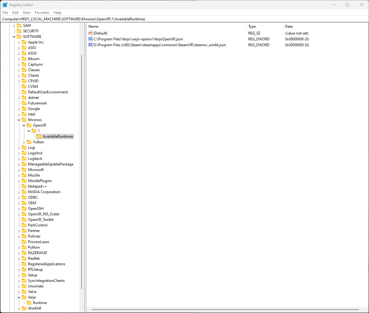Viewport: 369px width, 313px height.
Task: Select the SyncIntegrationClients key
Action: (x=47, y=281)
